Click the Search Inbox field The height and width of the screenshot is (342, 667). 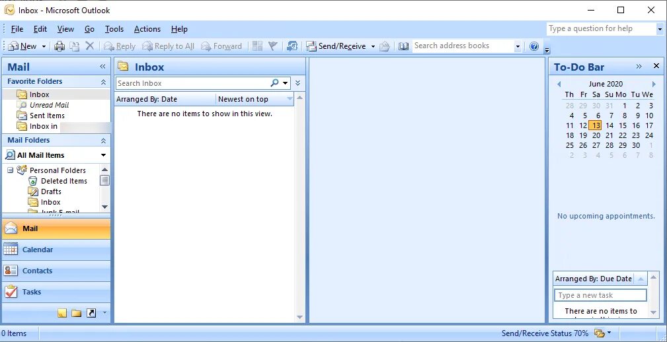[194, 83]
